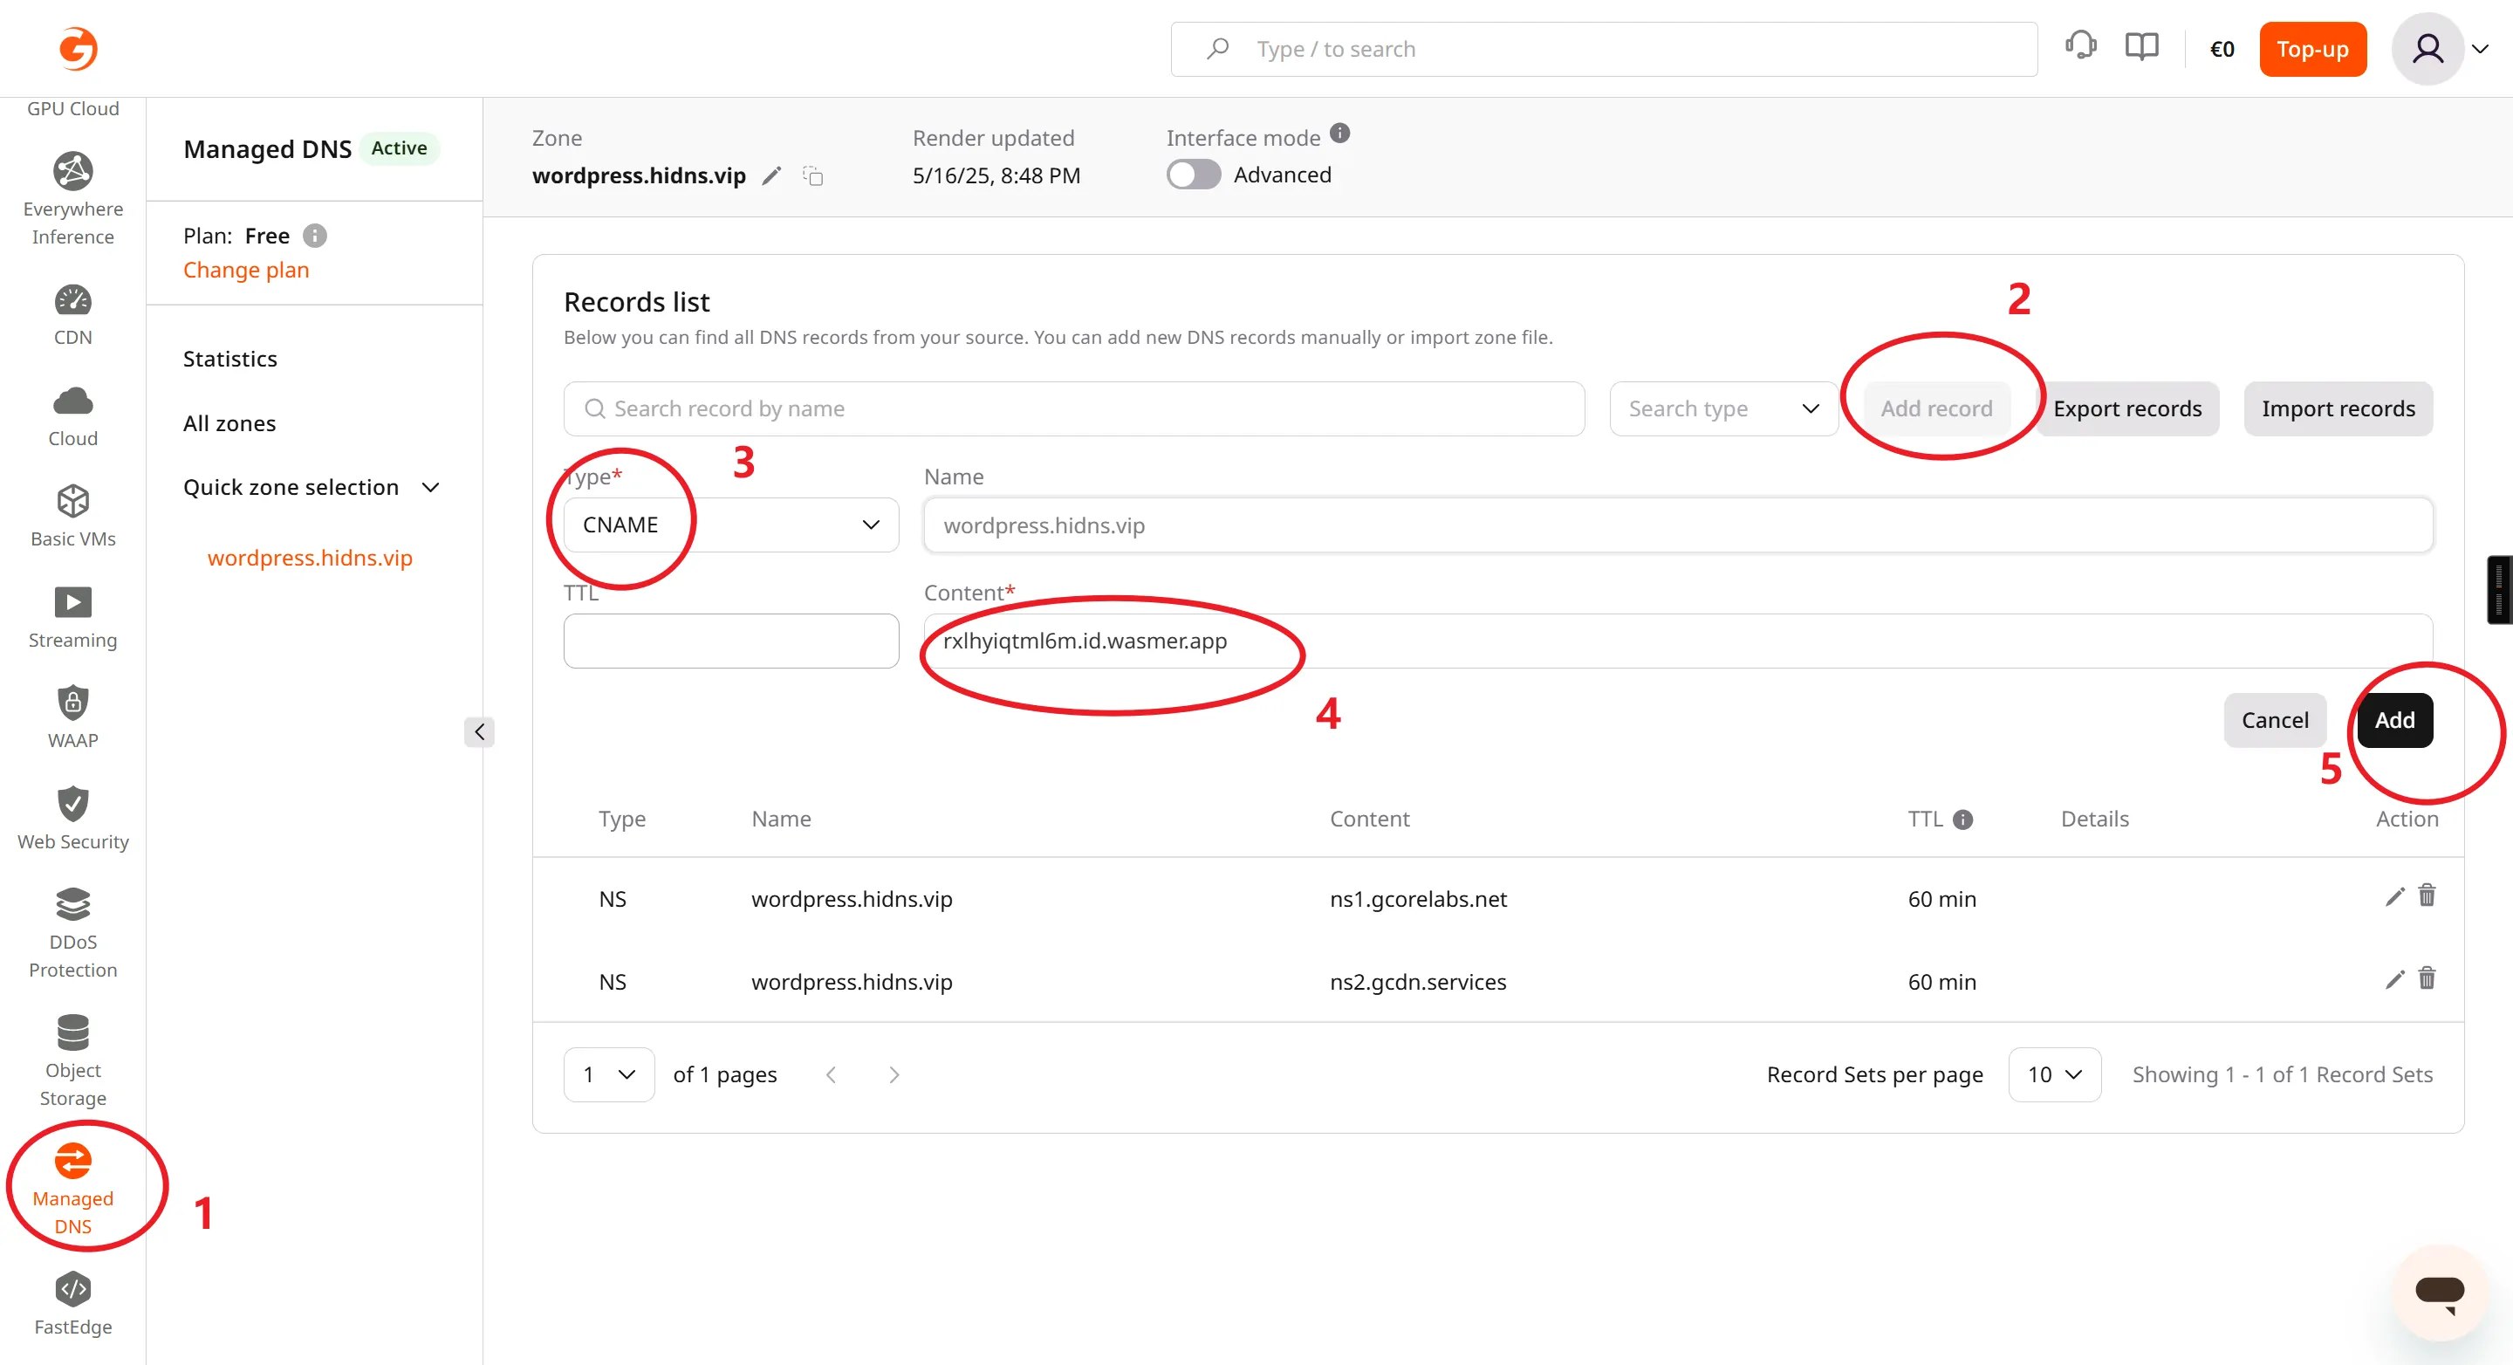Click the €0 balance text
Image resolution: width=2513 pixels, height=1365 pixels.
pos(2222,49)
